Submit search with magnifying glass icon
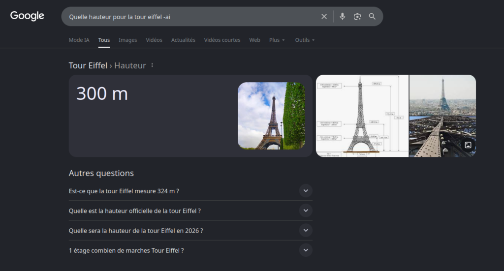This screenshot has height=271, width=504. pos(372,16)
